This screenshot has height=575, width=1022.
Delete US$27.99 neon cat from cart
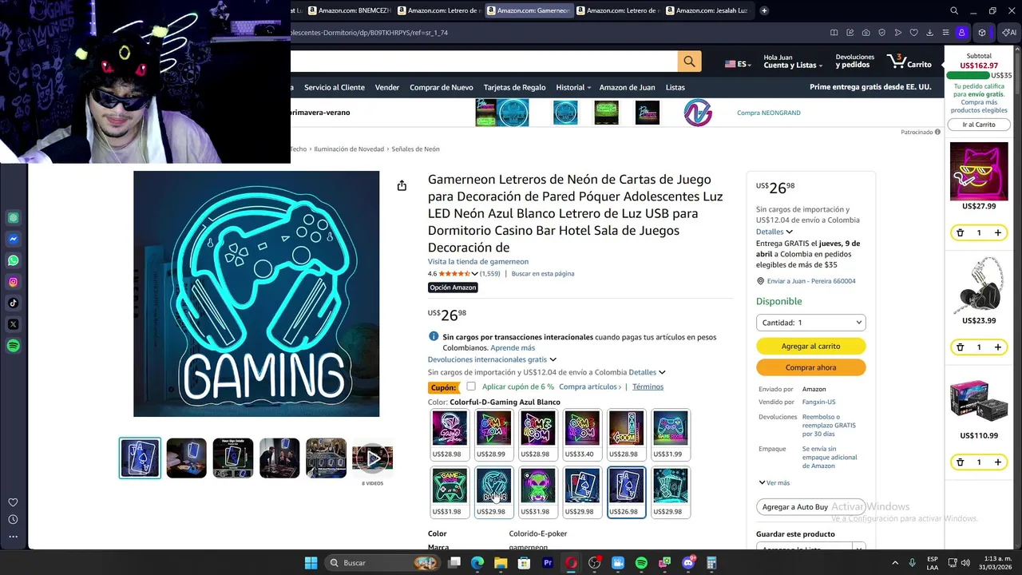(960, 232)
